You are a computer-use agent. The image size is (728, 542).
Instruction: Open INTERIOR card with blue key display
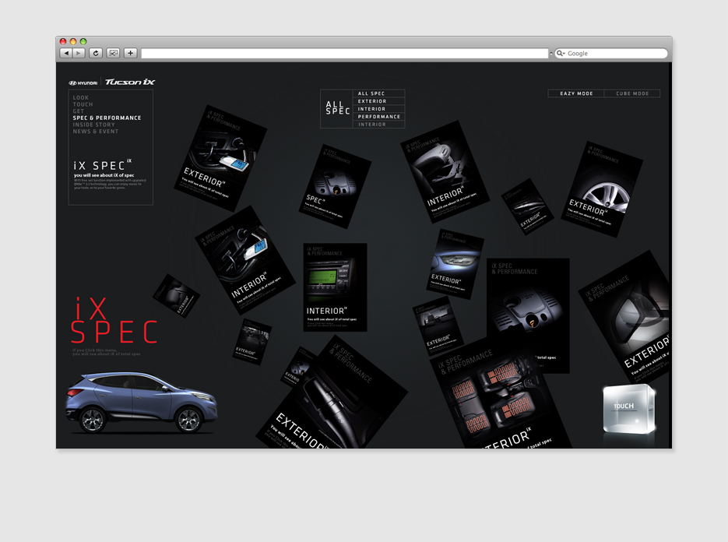245,260
